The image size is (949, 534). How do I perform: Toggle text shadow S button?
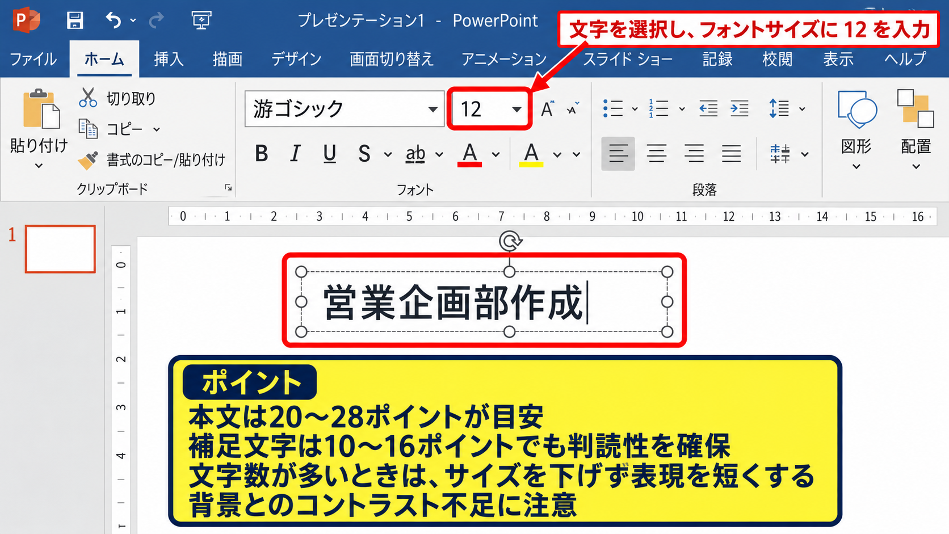(364, 154)
